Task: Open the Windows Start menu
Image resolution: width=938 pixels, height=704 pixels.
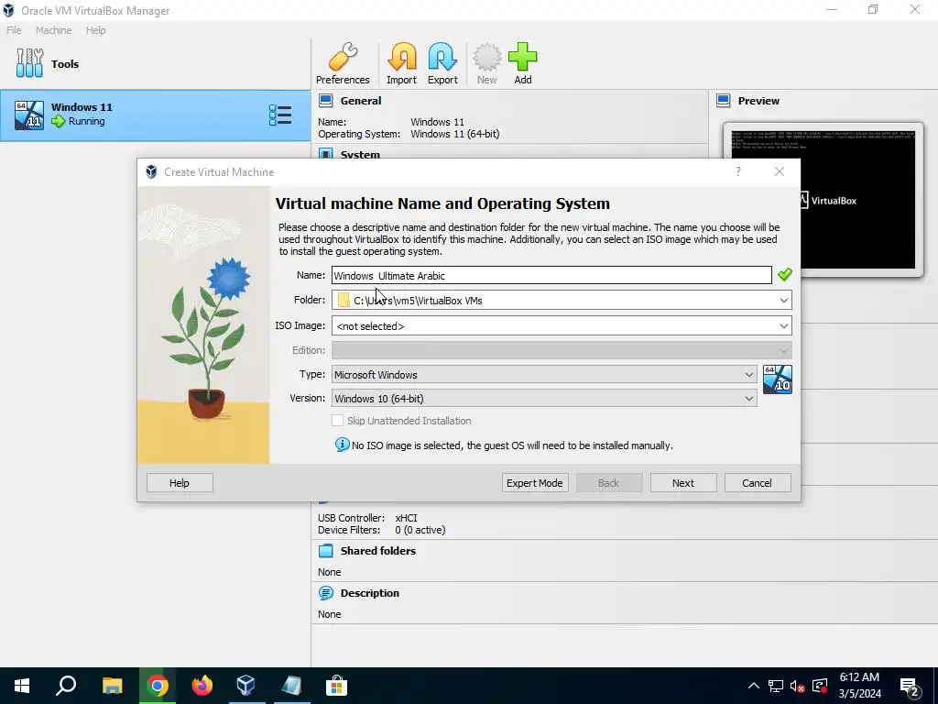Action: pyautogui.click(x=22, y=686)
